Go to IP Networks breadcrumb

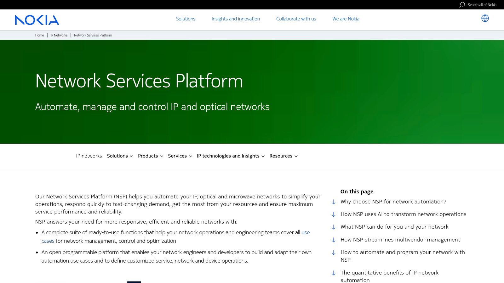(x=59, y=35)
